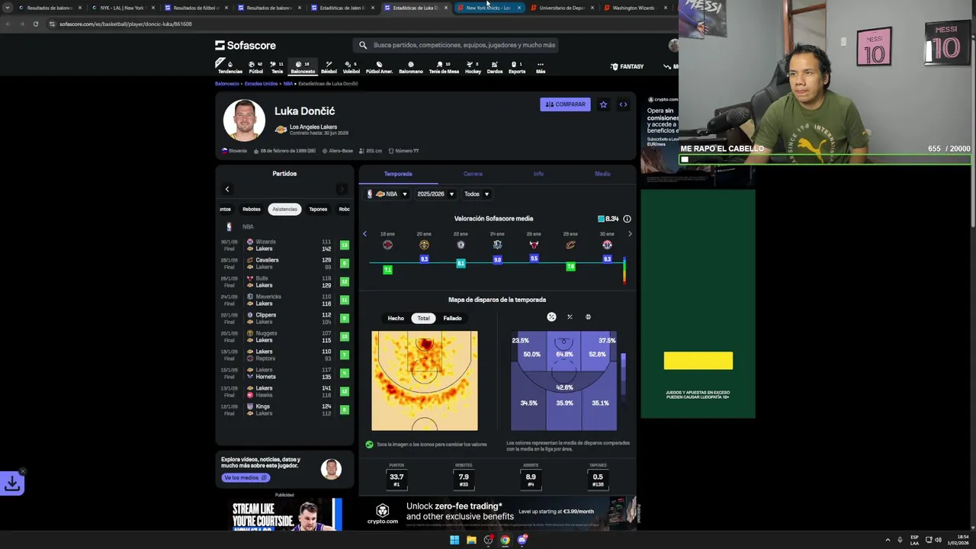Open the NBA league dropdown

(x=387, y=194)
